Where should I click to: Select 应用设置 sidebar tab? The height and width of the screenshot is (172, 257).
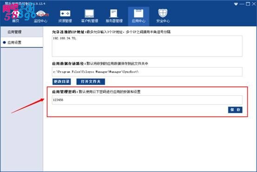click(x=22, y=42)
